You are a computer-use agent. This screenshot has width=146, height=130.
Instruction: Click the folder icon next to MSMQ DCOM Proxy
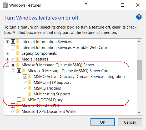click(x=24, y=100)
